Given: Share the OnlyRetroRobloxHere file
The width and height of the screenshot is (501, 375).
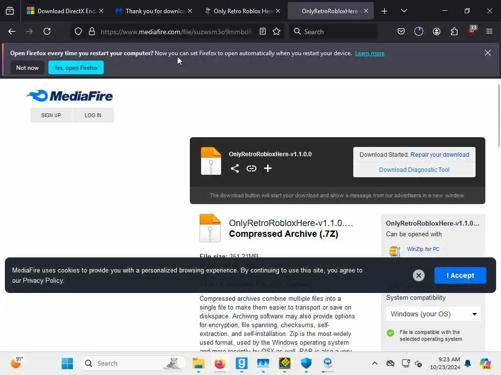Looking at the screenshot, I should (x=235, y=168).
